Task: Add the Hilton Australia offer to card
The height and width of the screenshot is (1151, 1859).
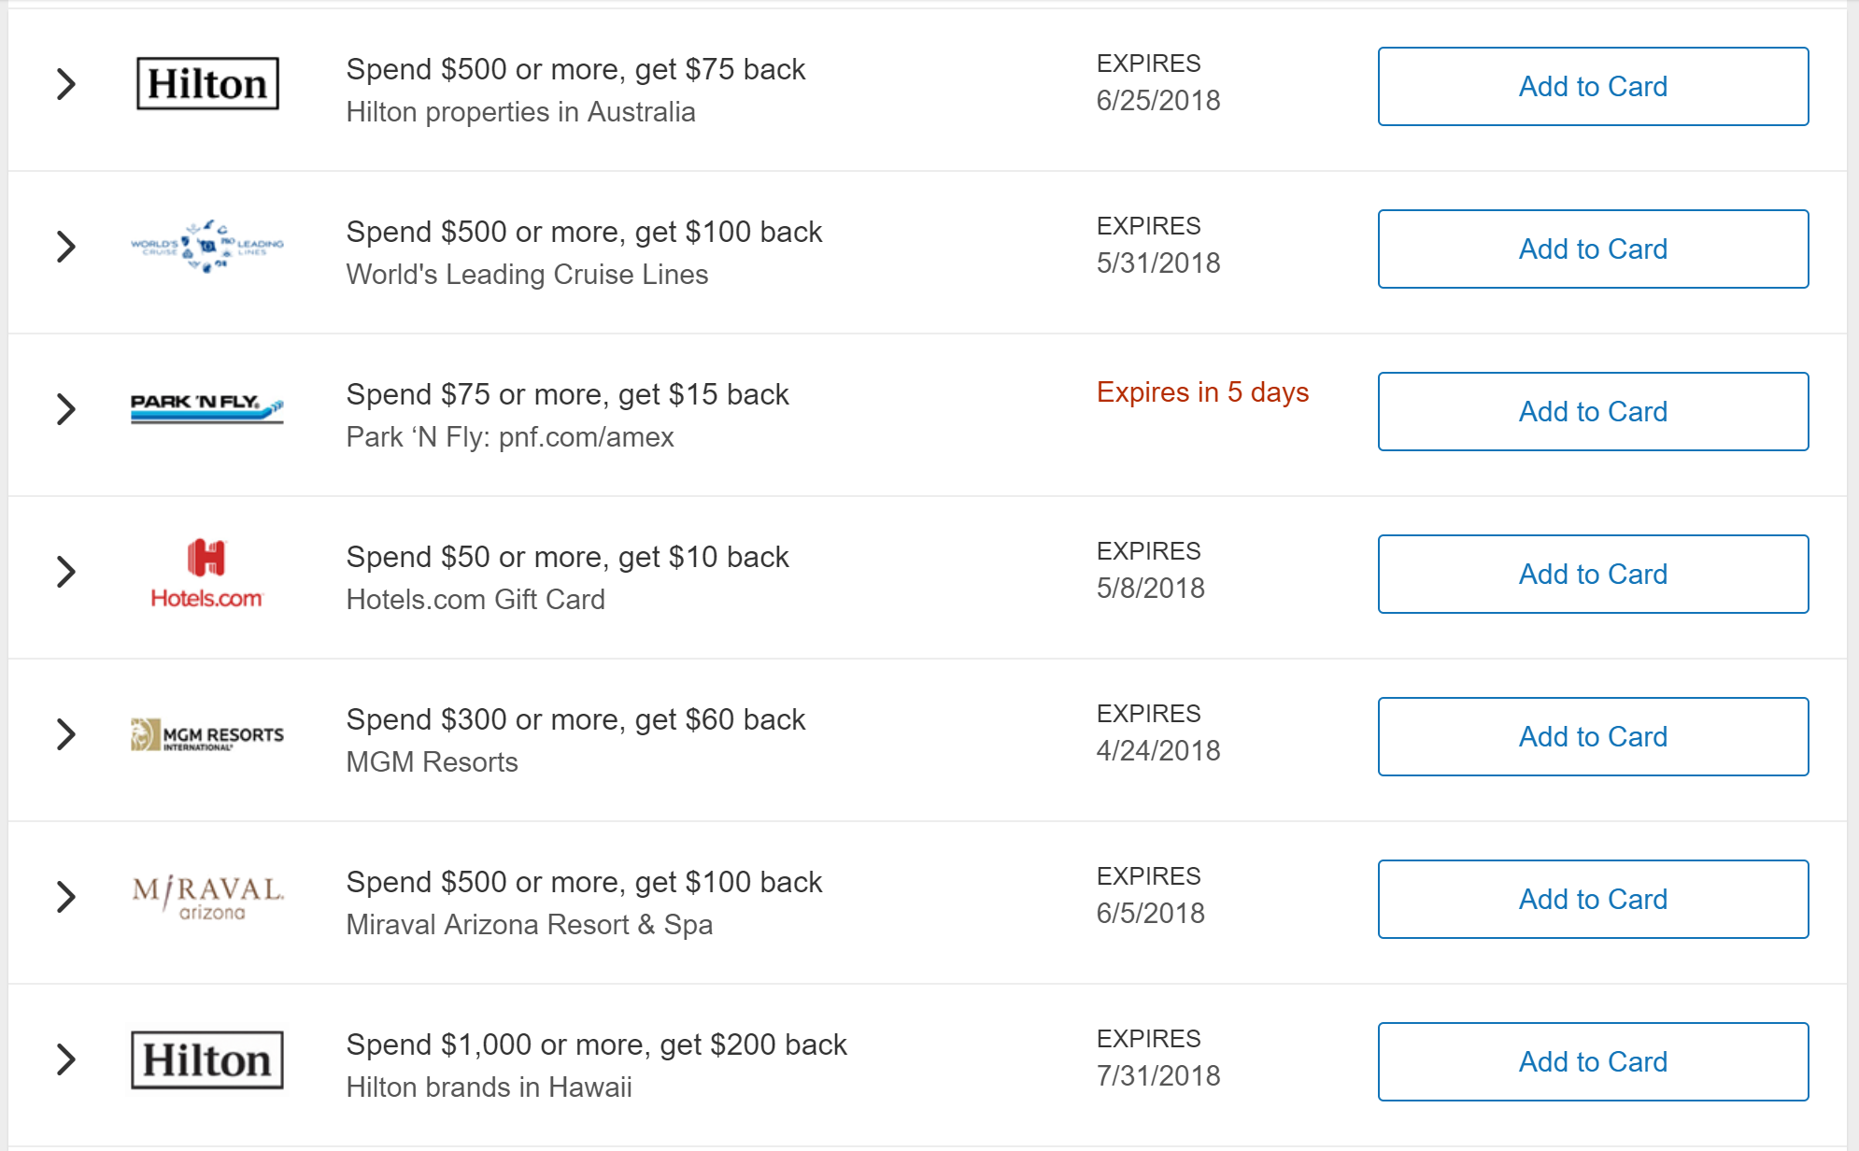Action: point(1593,86)
